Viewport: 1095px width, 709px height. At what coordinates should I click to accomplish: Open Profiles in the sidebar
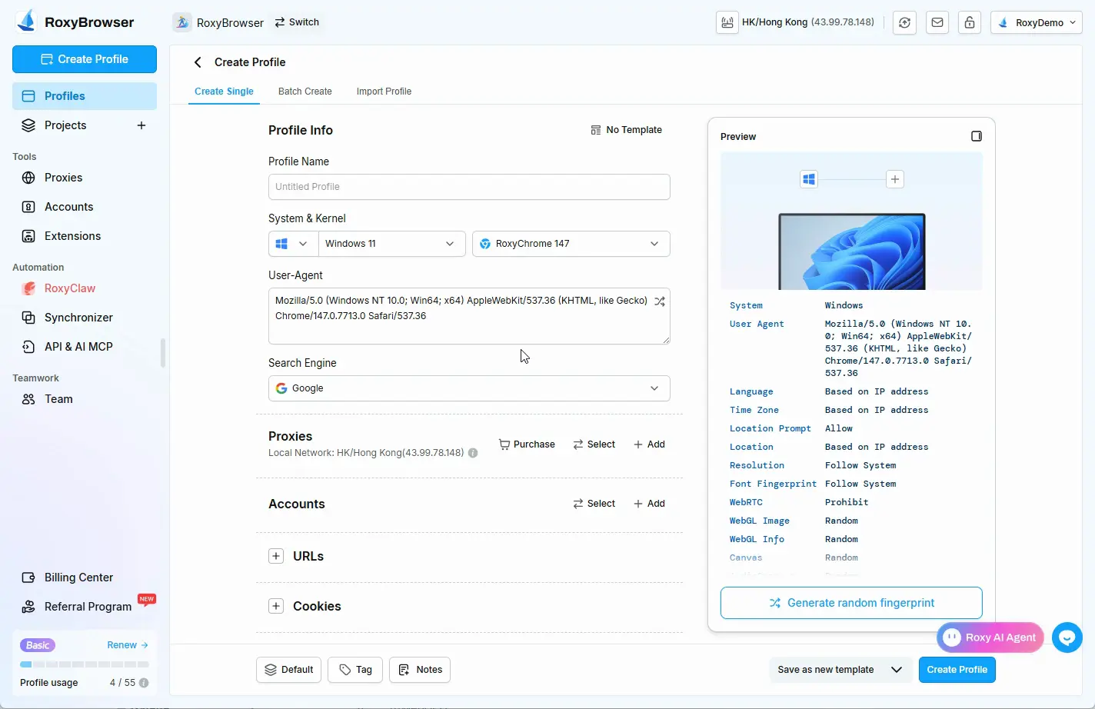pos(85,96)
